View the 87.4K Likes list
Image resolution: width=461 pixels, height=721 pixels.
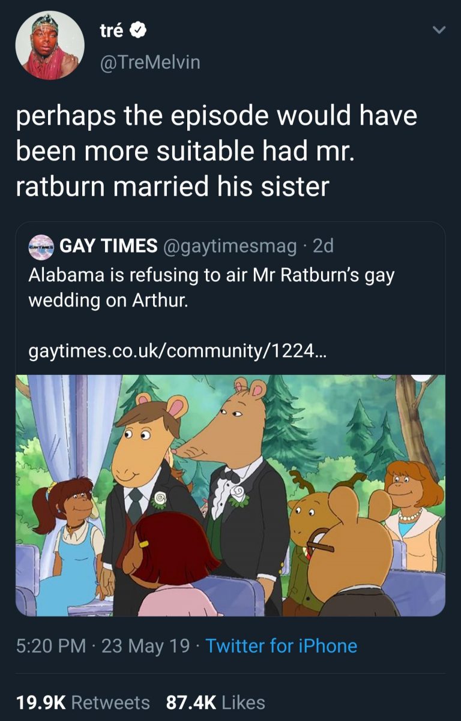(x=215, y=702)
